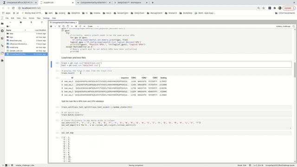Click the new launcher plus icon
This screenshot has height=167, width=297.
click(10, 22)
